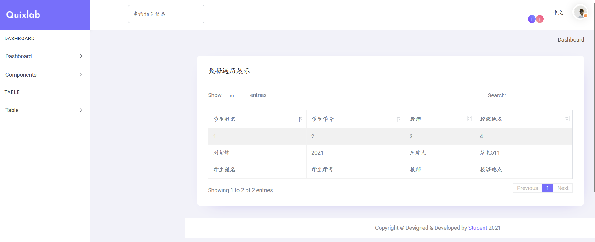Go to the Previous page
Image resolution: width=595 pixels, height=242 pixels.
pos(527,188)
